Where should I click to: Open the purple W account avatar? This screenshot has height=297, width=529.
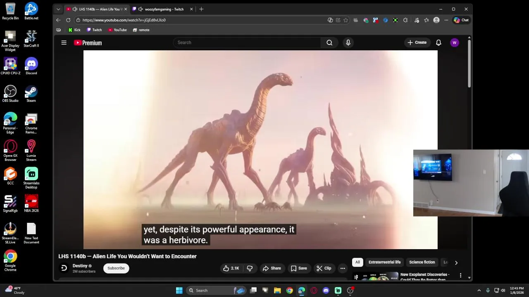tap(454, 42)
